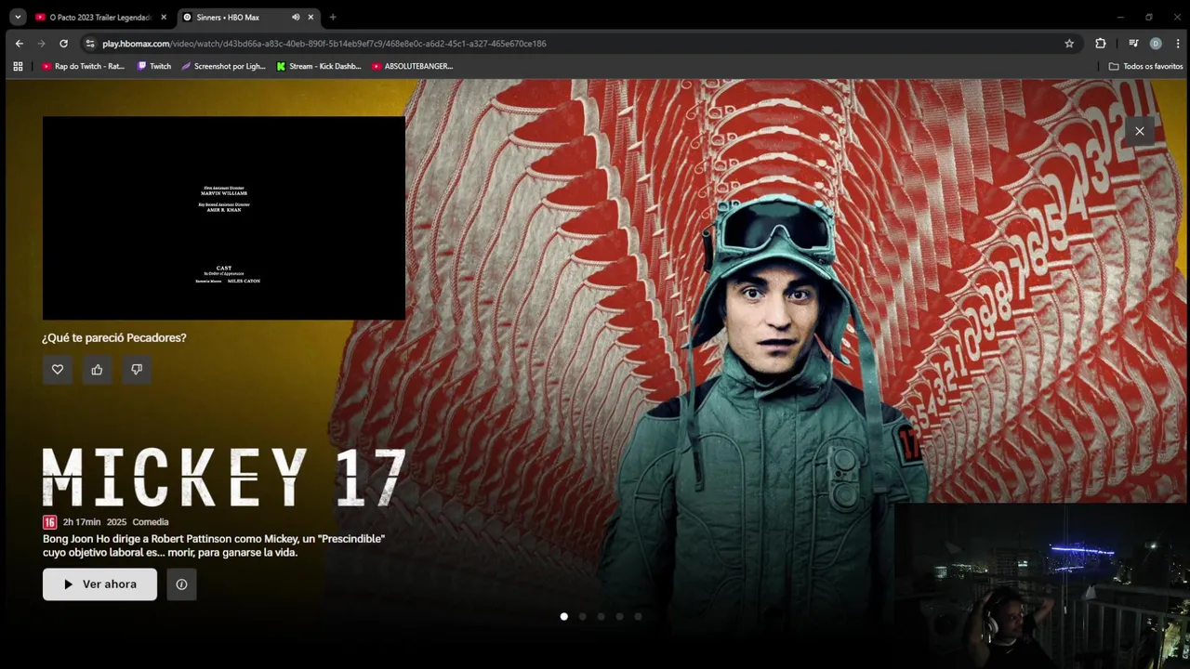Image resolution: width=1190 pixels, height=669 pixels.
Task: Click the age rating 16 badge
Action: tap(49, 522)
